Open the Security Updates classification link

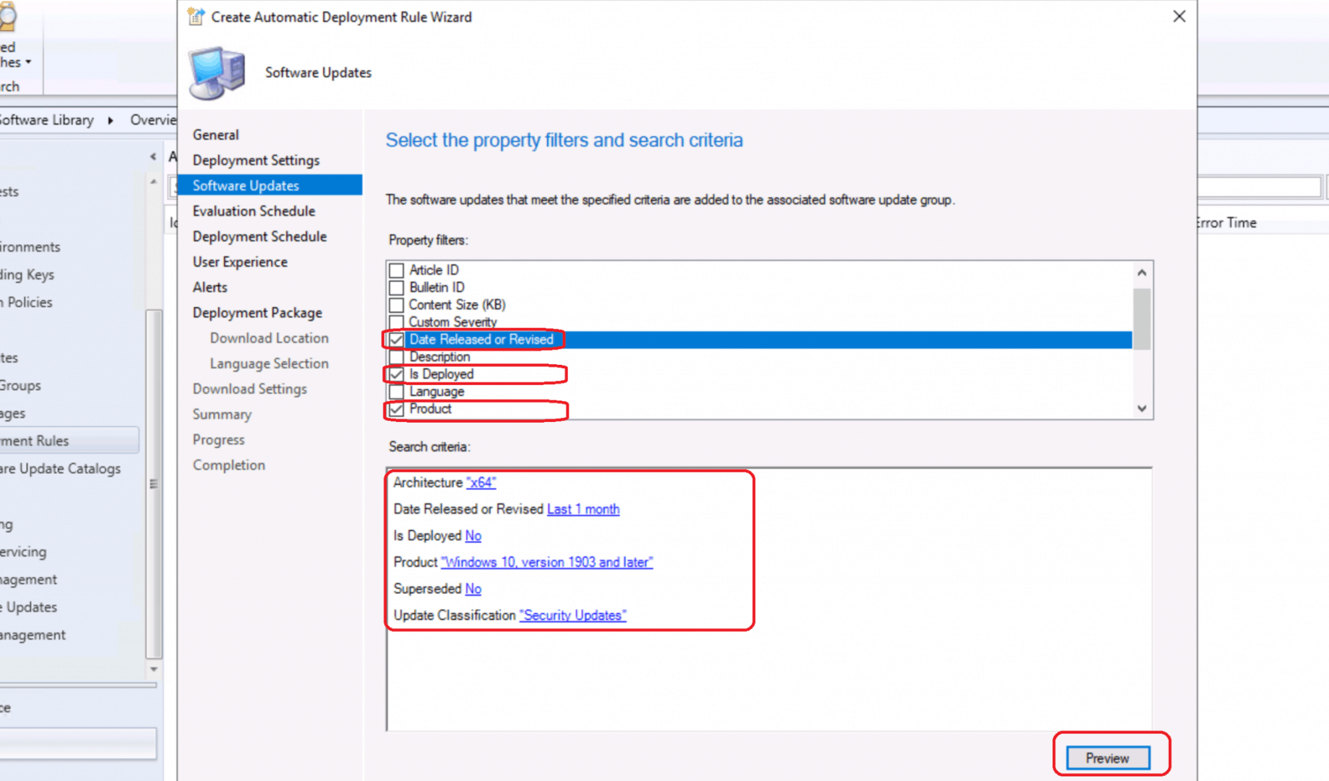click(572, 615)
